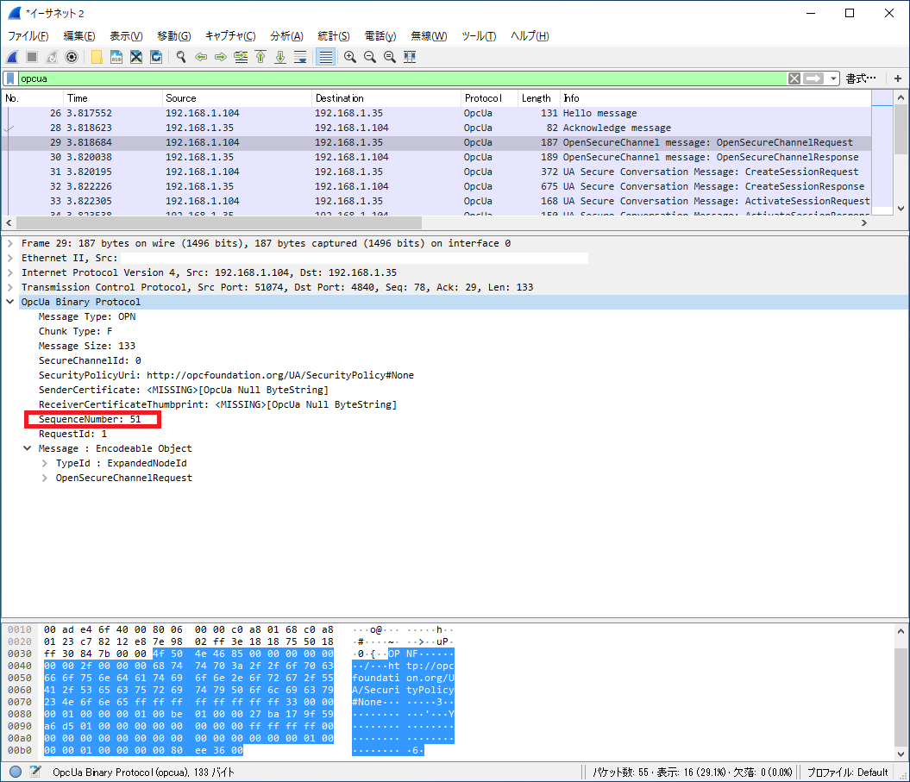This screenshot has width=910, height=782.
Task: Open capture options gear icon
Action: [x=72, y=57]
